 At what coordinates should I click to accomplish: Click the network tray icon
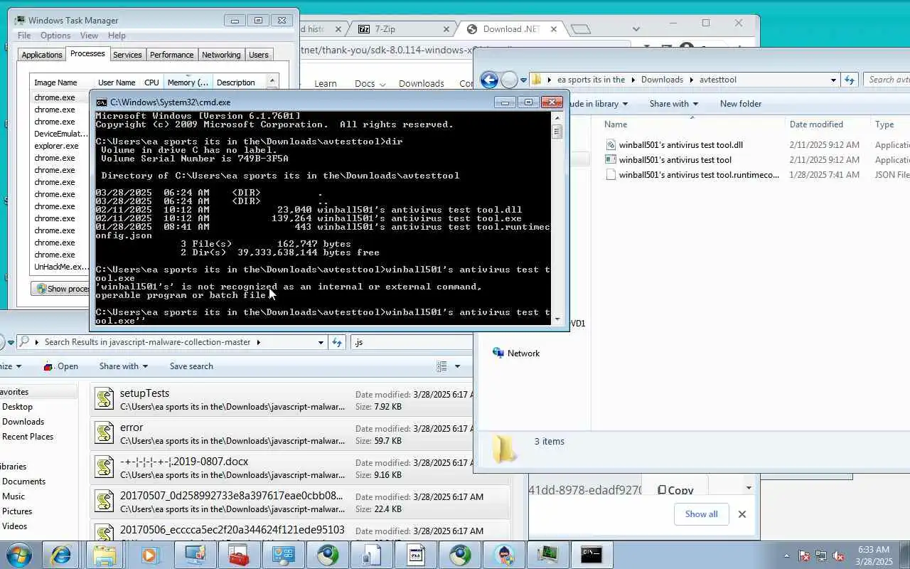click(x=821, y=555)
